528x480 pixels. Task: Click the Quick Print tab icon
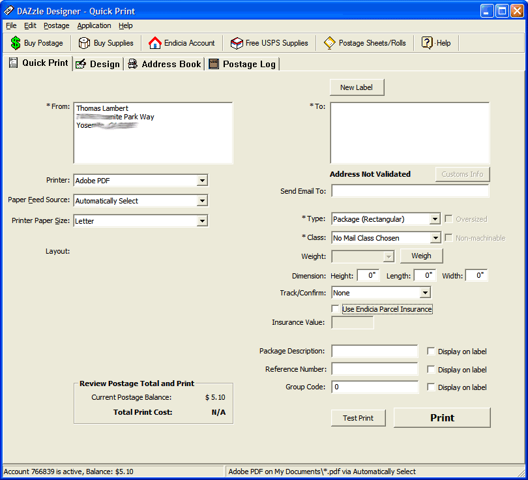tap(13, 63)
